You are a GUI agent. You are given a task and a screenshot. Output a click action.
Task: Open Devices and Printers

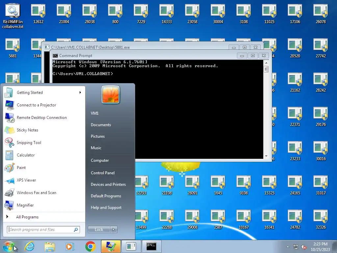click(108, 184)
